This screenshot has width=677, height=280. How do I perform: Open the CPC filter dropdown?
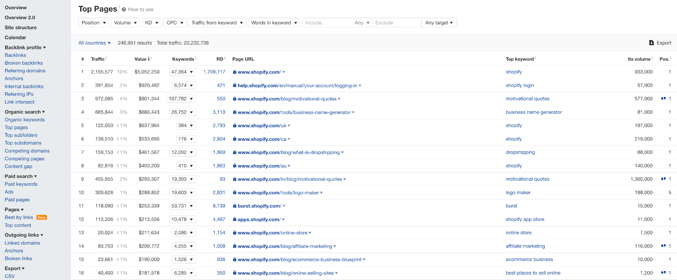tap(175, 23)
